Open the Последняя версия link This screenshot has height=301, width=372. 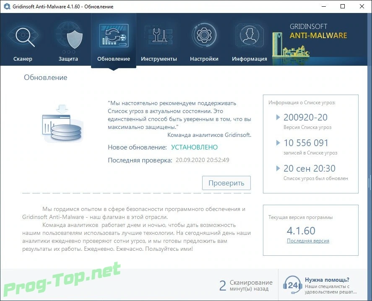click(308, 241)
